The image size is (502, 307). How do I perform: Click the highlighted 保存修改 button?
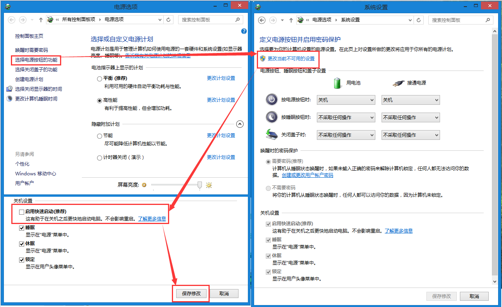(191, 293)
